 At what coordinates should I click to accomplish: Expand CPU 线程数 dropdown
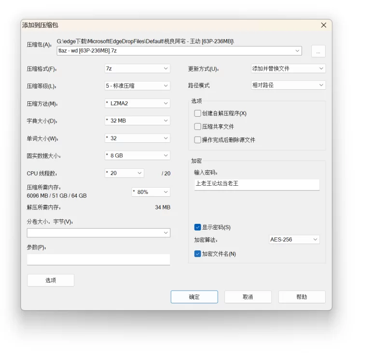124,173
